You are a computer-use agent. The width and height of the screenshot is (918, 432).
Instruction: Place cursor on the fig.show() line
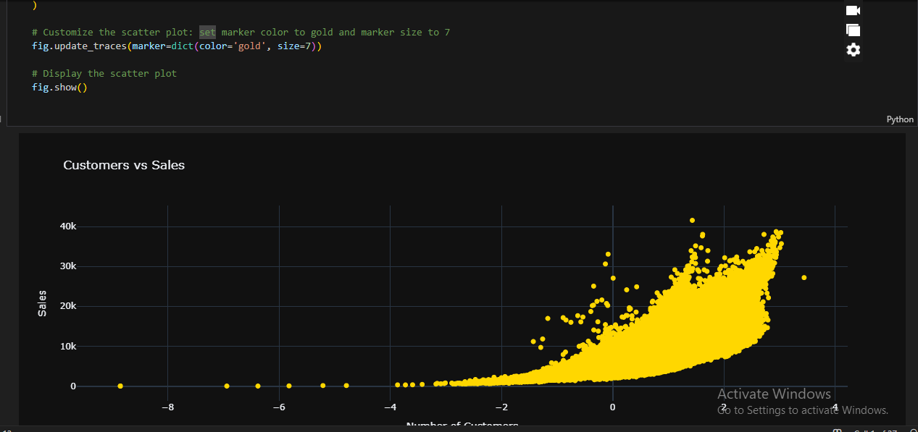(59, 88)
